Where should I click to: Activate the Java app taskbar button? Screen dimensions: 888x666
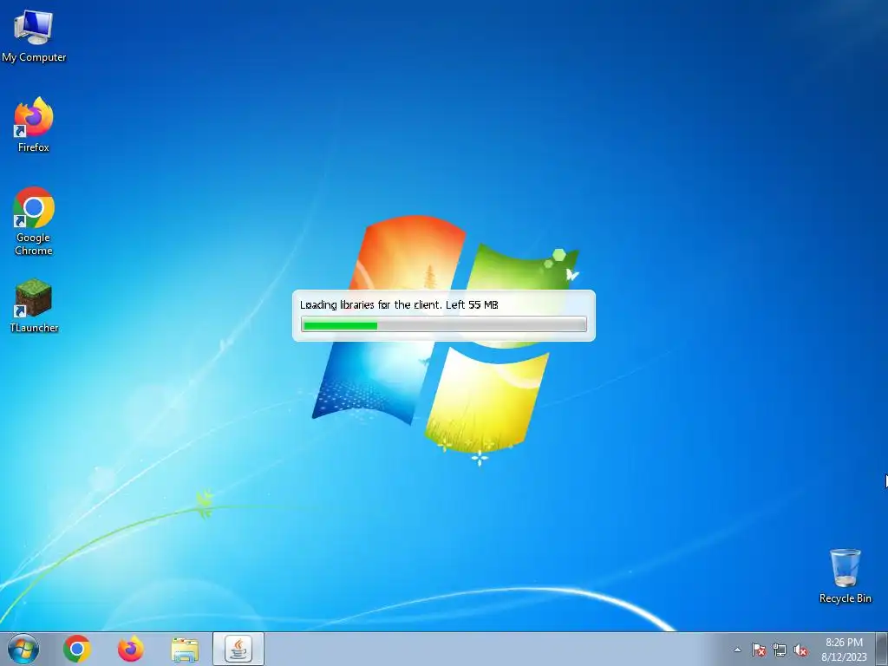(x=238, y=649)
